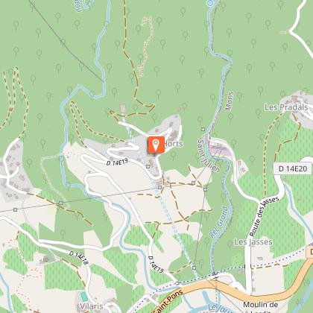This screenshot has height=313, width=313.
Task: Click the Saint-Julien stream label
Action: click(209, 155)
